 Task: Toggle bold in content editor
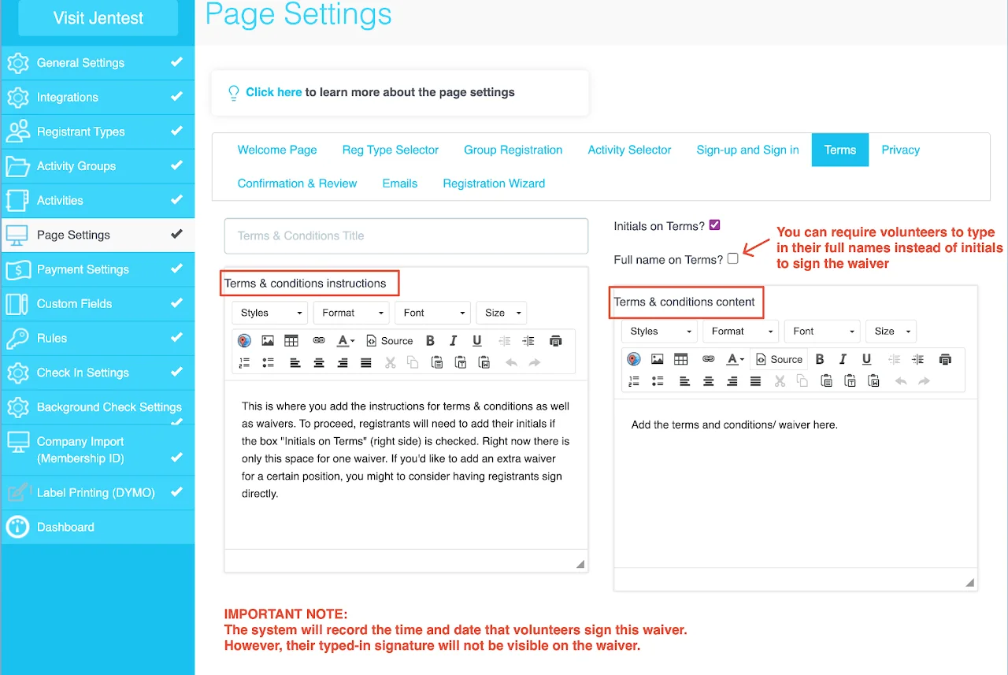[x=820, y=359]
